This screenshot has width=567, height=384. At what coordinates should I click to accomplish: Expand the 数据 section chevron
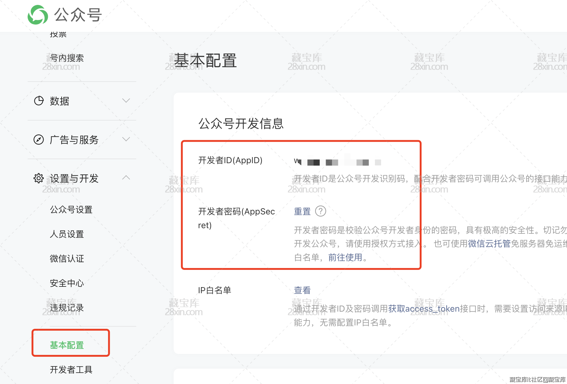pyautogui.click(x=126, y=101)
